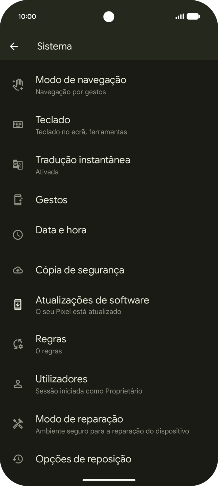The height and width of the screenshot is (486, 218).
Task: Click the battery indicator in the status bar
Action: coord(192,16)
